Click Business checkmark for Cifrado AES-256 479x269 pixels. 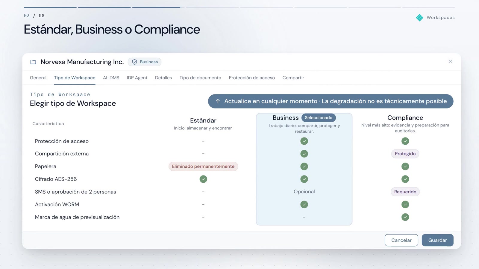pyautogui.click(x=304, y=179)
